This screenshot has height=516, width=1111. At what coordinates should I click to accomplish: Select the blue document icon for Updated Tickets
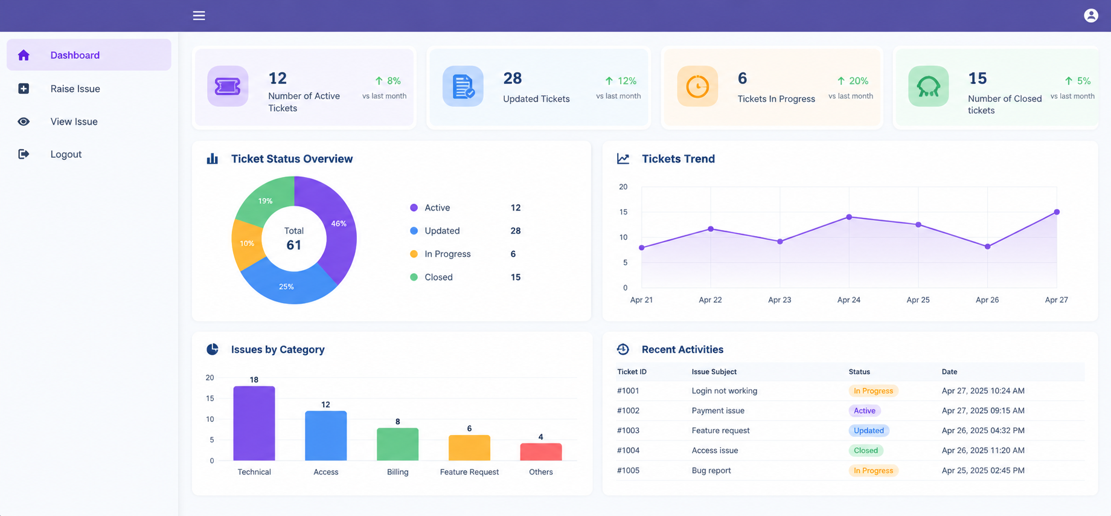[463, 86]
